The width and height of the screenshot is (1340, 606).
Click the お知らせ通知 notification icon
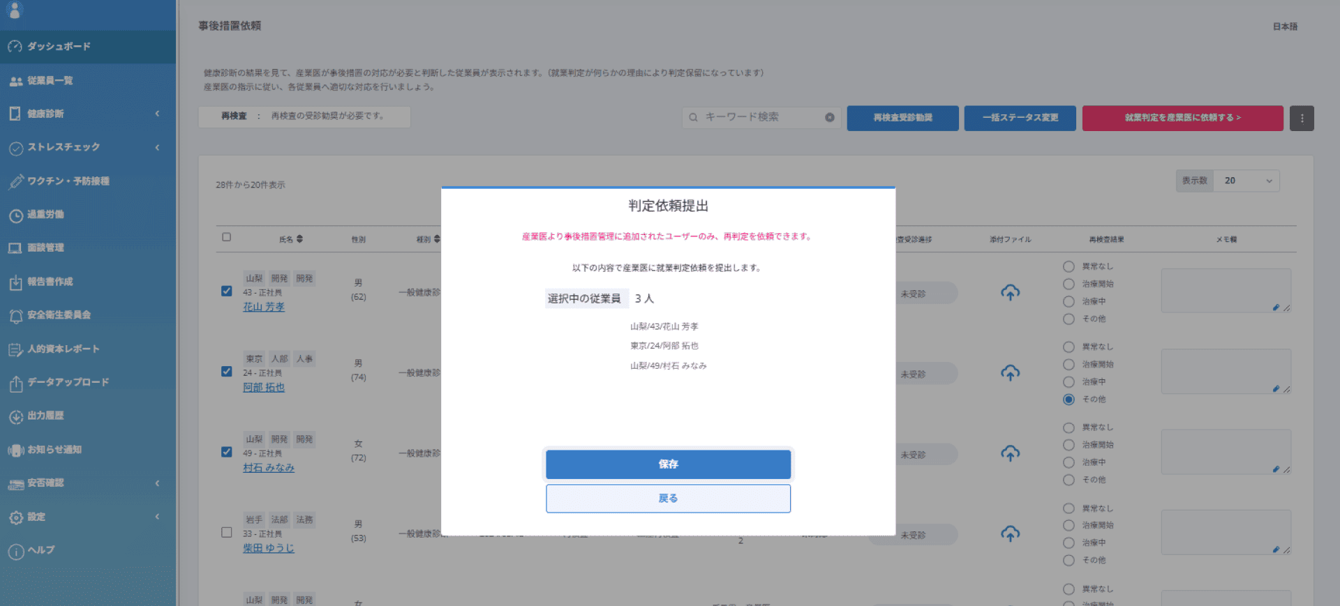pyautogui.click(x=15, y=450)
